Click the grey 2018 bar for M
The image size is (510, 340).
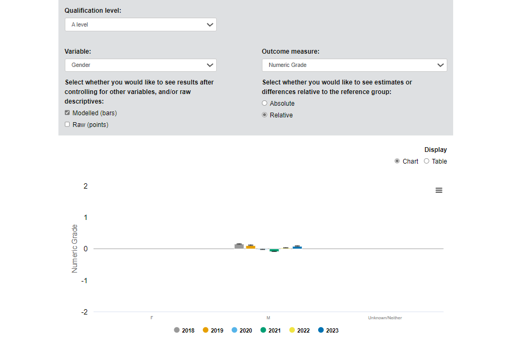(x=239, y=246)
